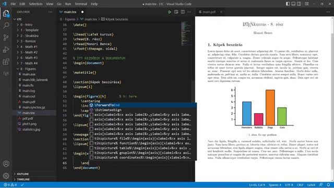Click Spaces: 4 indentation setting

click(275, 185)
